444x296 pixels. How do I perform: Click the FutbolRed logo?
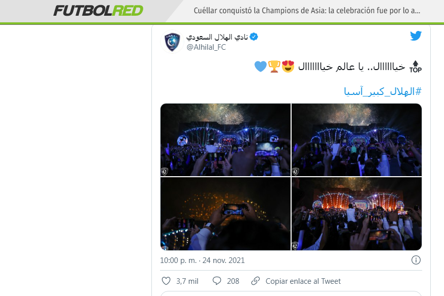[98, 11]
